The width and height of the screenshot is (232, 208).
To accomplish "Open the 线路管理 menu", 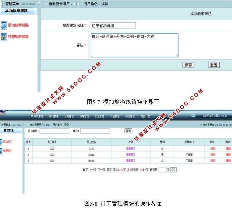I will (84, 116).
